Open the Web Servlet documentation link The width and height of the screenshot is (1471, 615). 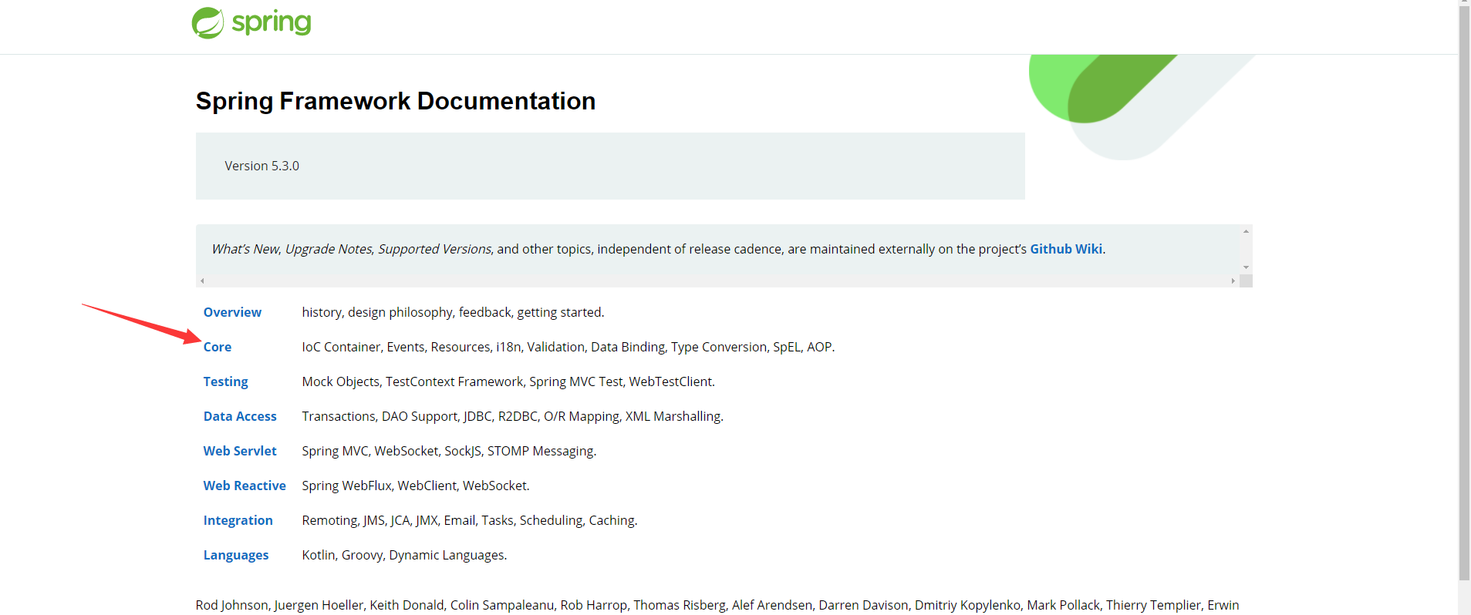point(240,451)
